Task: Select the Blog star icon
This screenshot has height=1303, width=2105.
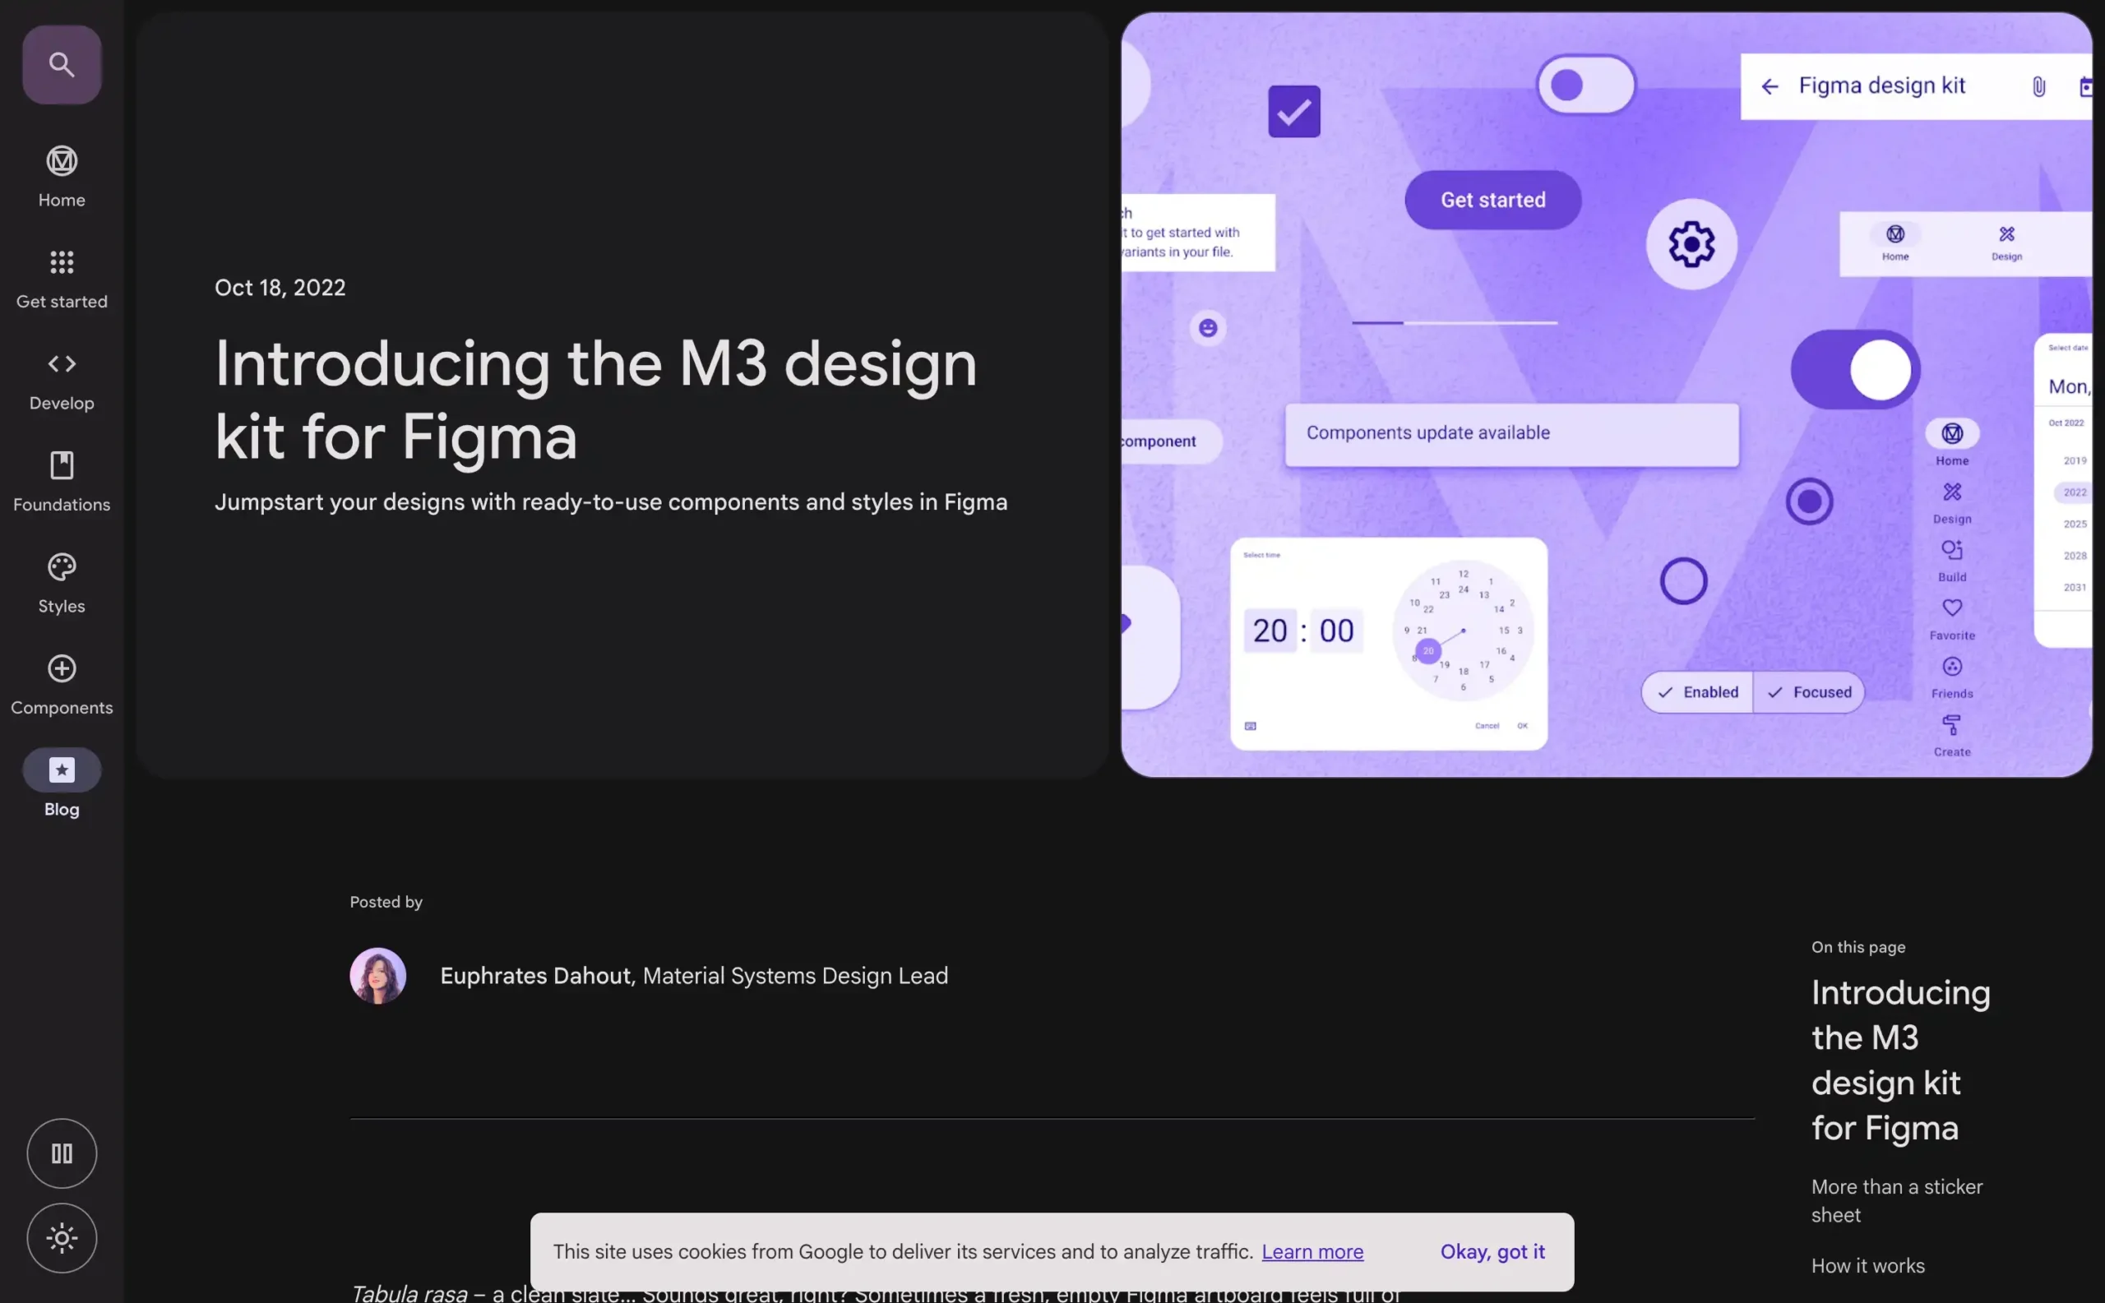Action: (x=61, y=769)
